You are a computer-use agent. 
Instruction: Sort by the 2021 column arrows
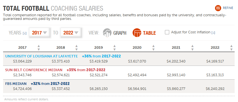(193, 48)
